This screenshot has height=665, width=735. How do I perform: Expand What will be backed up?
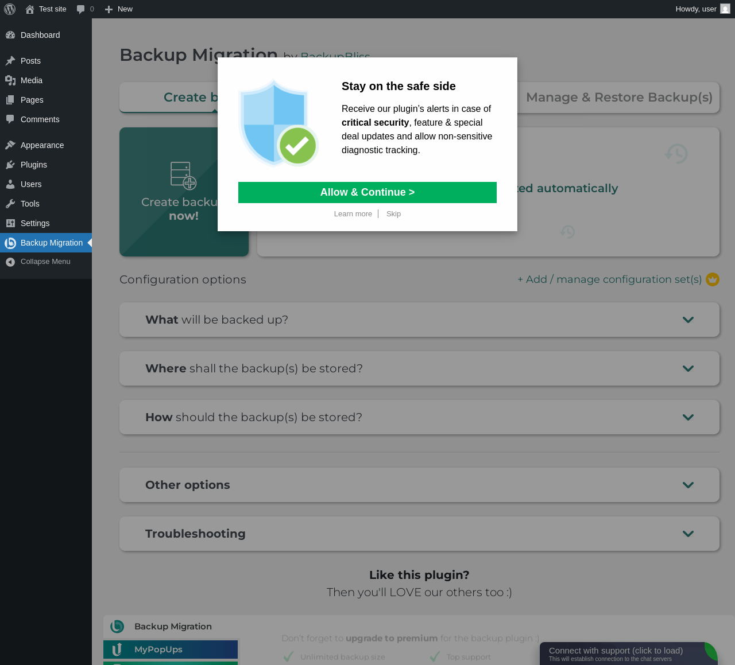(419, 320)
